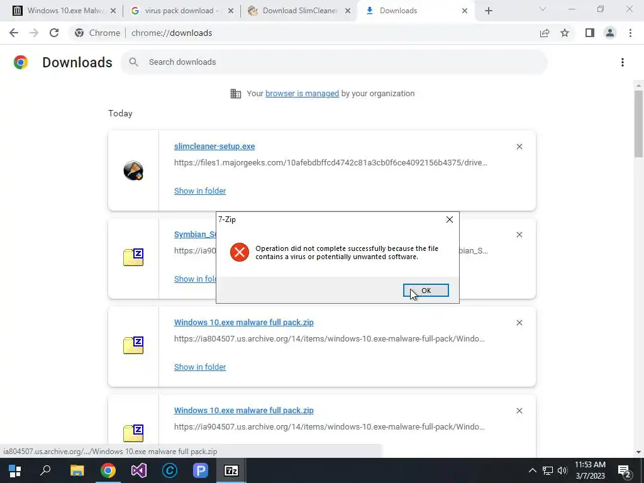Viewport: 644px width, 483px height.
Task: Click the Symbian download zip icon
Action: pos(133,257)
